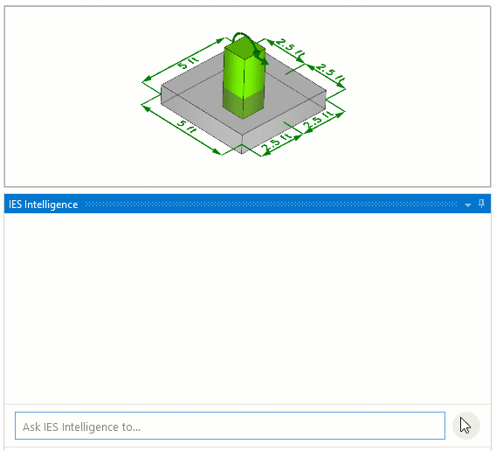Click the 2.5 ft label nearest the bottom corner
The height and width of the screenshot is (451, 496).
[x=276, y=142]
